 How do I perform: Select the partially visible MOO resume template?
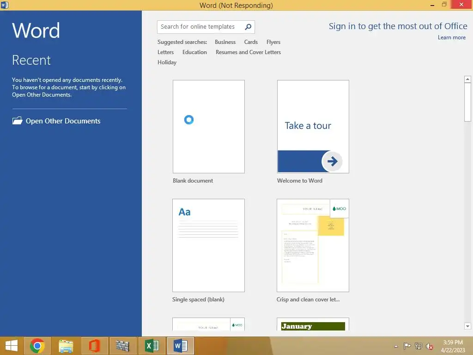click(x=208, y=324)
